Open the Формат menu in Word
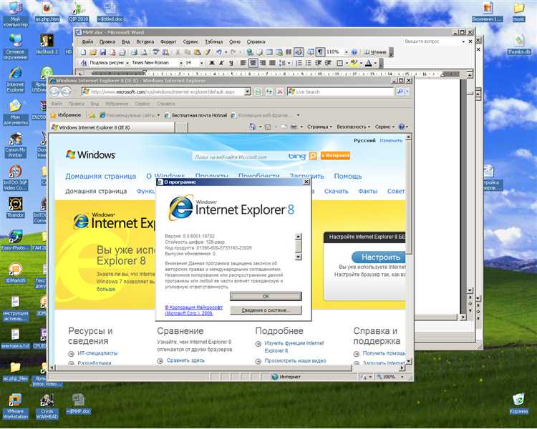Image resolution: width=537 pixels, height=429 pixels. pos(168,41)
